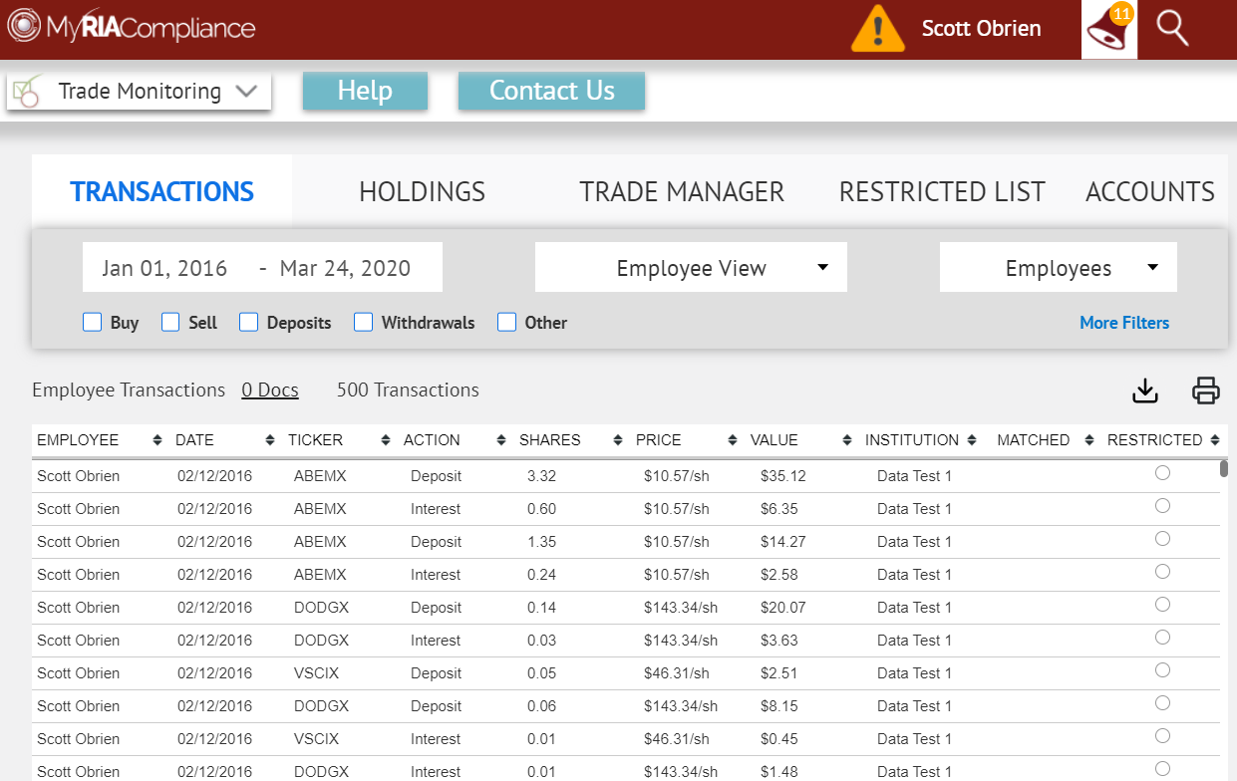Click the MyRIACompliance logo
The height and width of the screenshot is (781, 1237).
pos(128,29)
